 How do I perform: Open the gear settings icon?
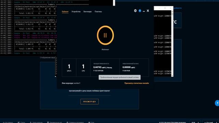click(x=135, y=11)
